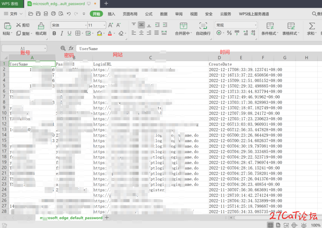The image size is (322, 228).
Task: Open the file with the folder icon
Action: 30,14
